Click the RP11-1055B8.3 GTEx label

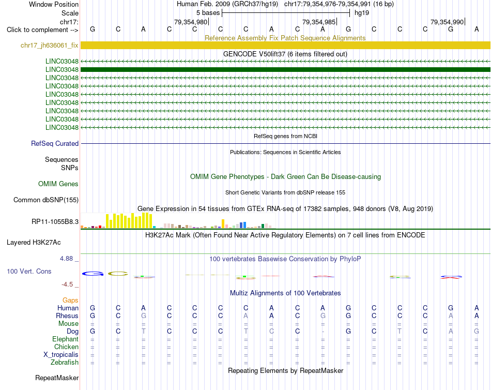tap(55, 222)
